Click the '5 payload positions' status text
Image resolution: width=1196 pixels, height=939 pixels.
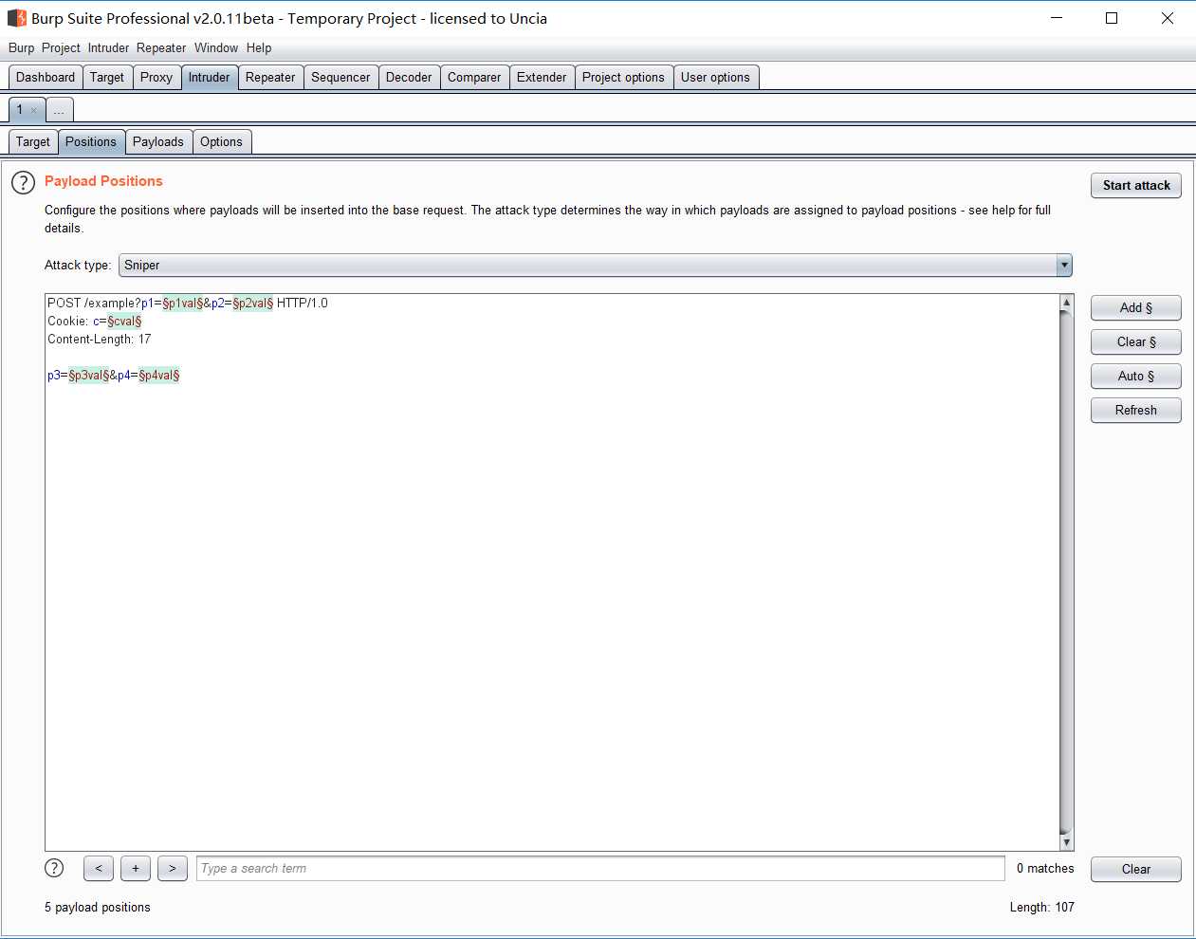click(x=98, y=908)
